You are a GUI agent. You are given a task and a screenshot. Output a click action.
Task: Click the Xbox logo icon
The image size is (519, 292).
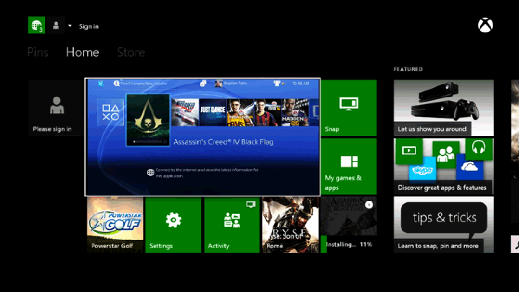pyautogui.click(x=485, y=26)
